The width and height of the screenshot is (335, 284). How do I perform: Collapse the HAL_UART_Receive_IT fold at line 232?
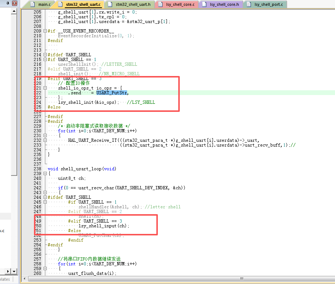click(45, 140)
